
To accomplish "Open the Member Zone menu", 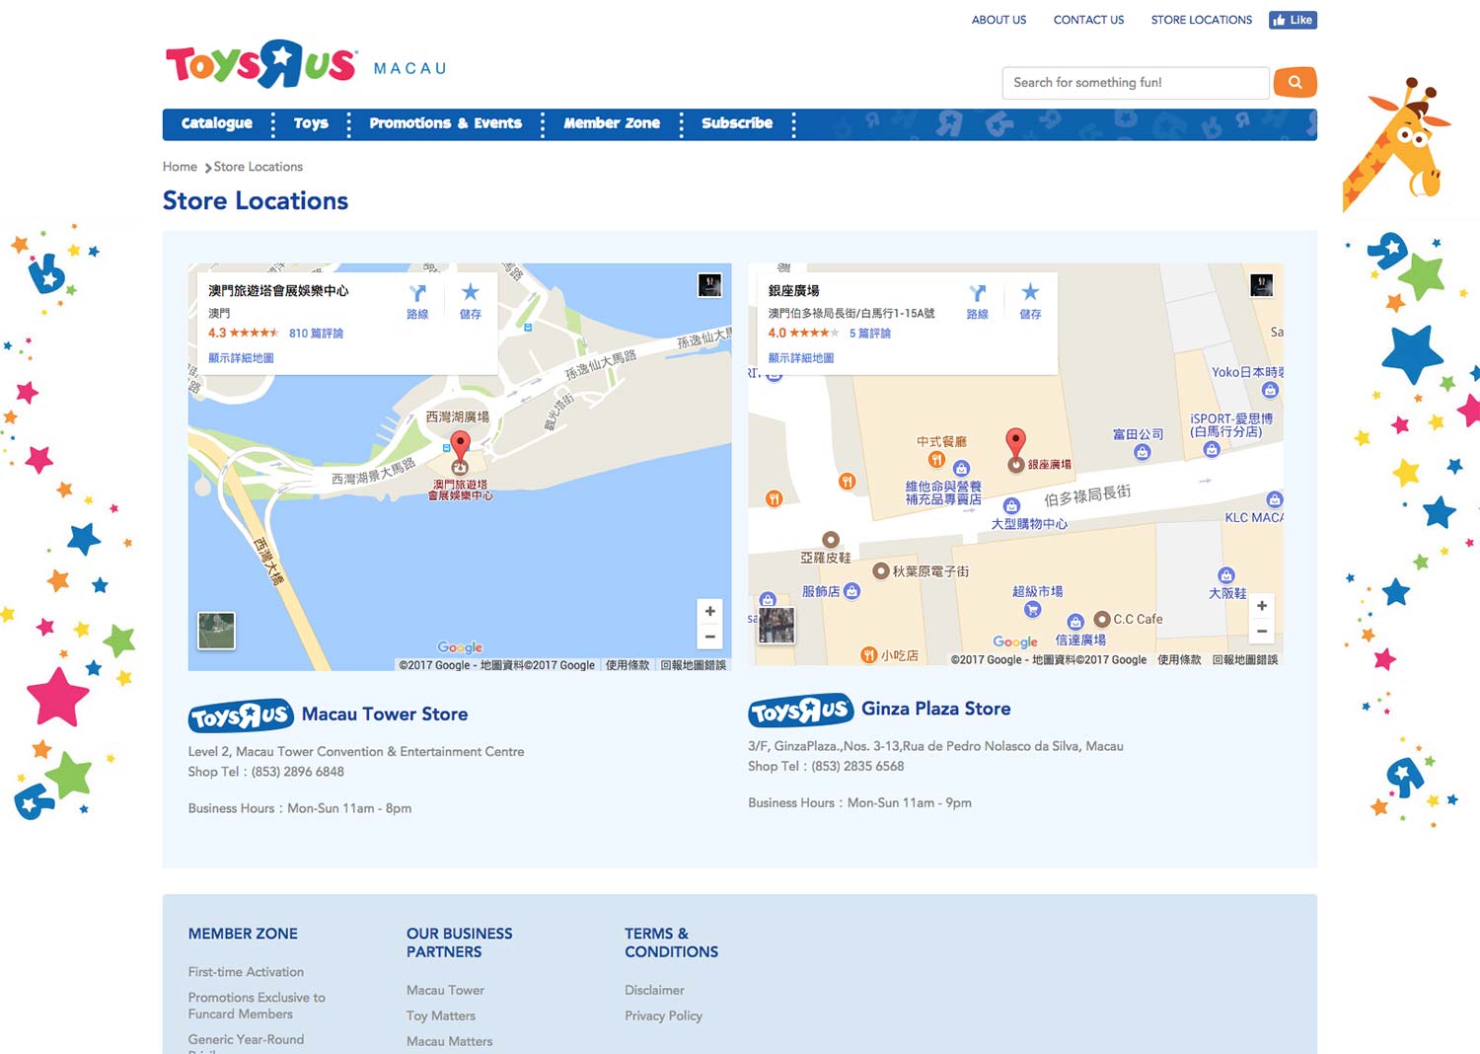I will (x=612, y=123).
